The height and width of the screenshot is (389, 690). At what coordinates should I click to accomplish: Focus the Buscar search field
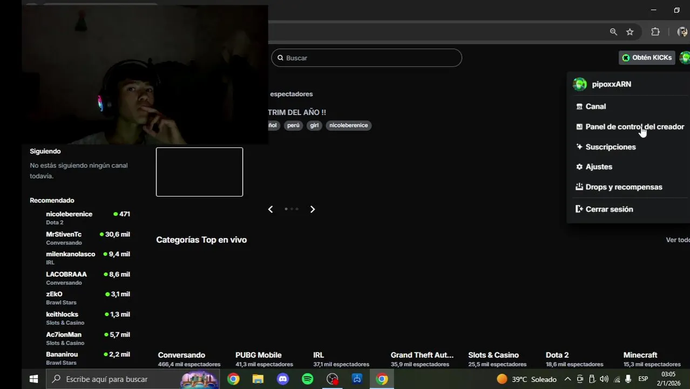click(x=367, y=58)
